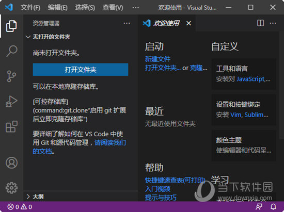Show errors count in status bar
Screen dimensions: 284x212
pos(13,207)
